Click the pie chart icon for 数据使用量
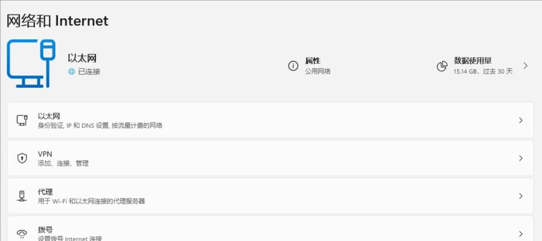This screenshot has width=542, height=241. click(442, 66)
